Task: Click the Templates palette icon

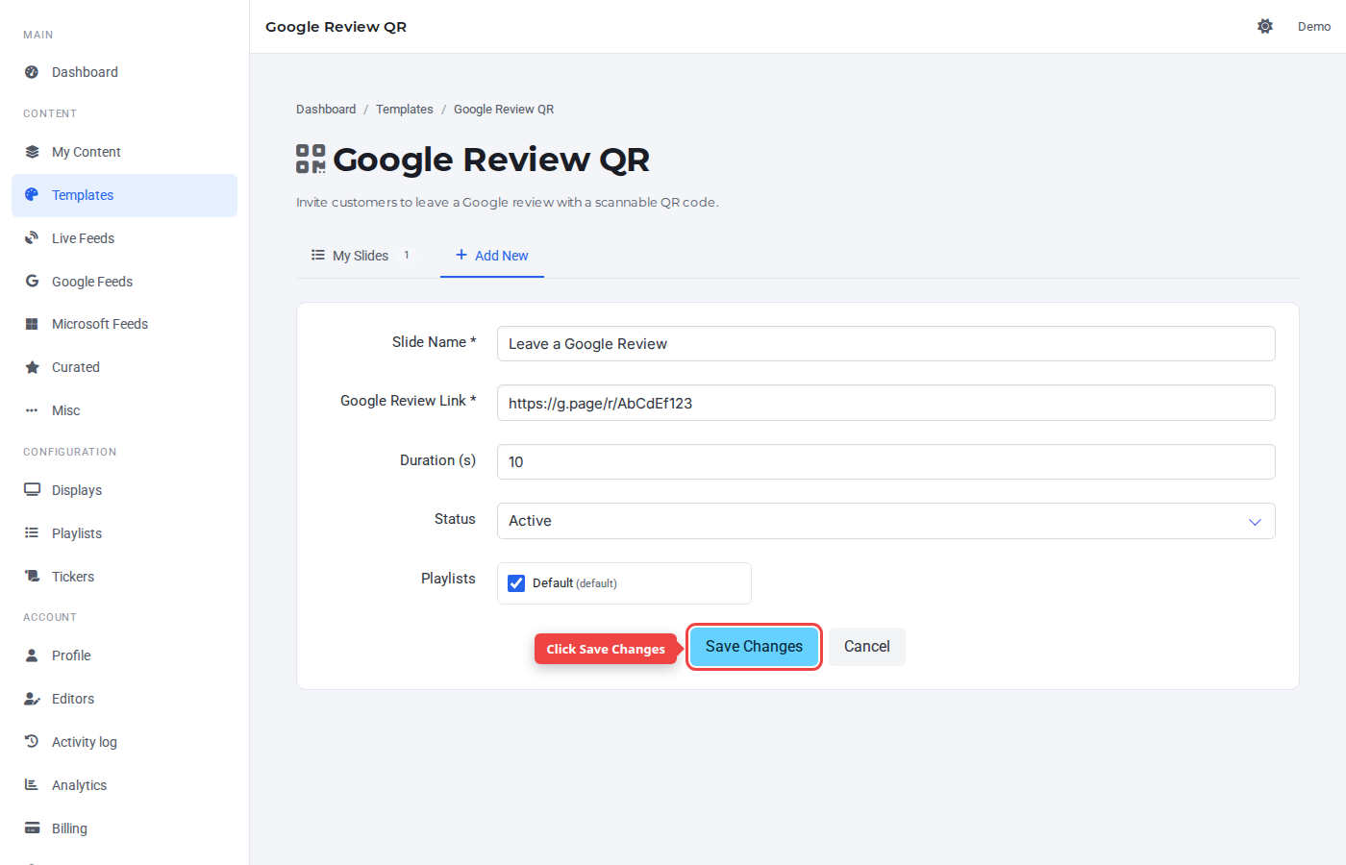Action: [x=32, y=195]
